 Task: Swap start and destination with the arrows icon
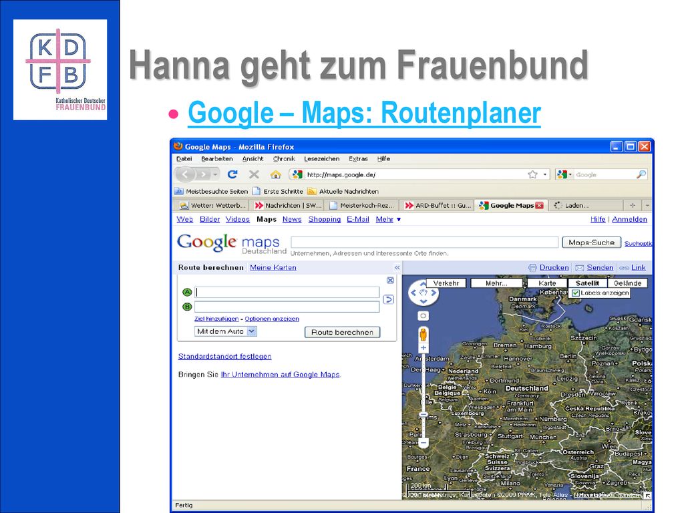(x=388, y=300)
